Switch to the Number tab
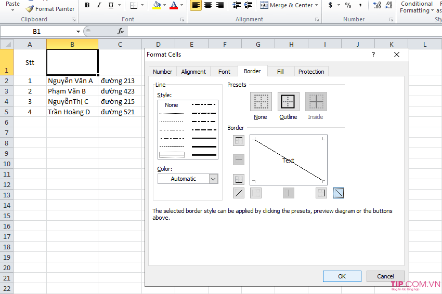This screenshot has width=442, height=294. tap(162, 72)
